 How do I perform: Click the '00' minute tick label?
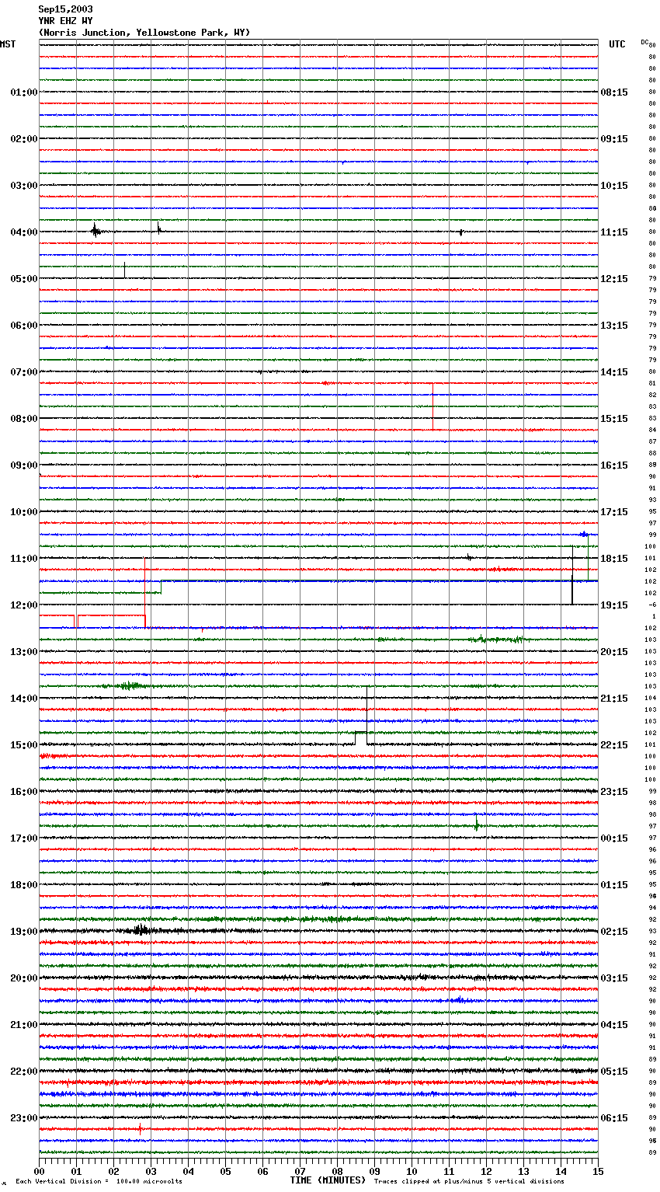pyautogui.click(x=39, y=1171)
